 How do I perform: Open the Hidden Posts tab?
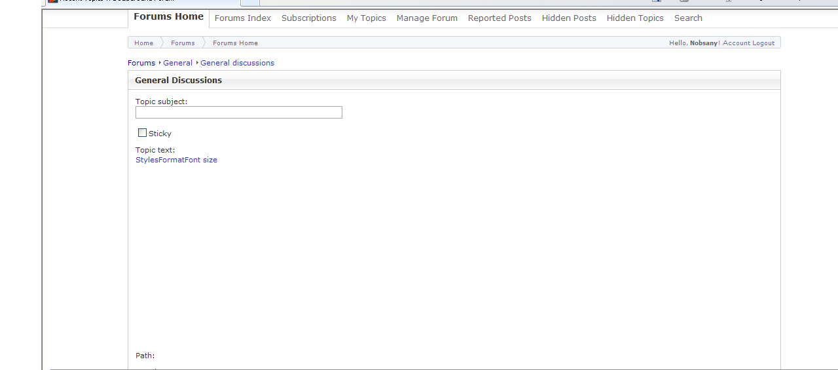click(569, 18)
